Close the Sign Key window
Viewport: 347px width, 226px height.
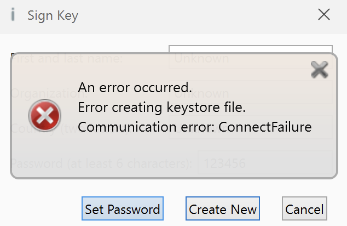tap(324, 15)
